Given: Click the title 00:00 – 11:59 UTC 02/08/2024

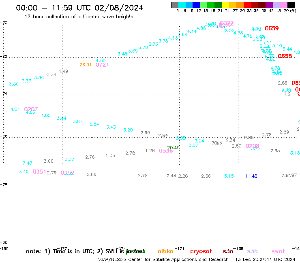Looking at the screenshot, I should point(79,8).
